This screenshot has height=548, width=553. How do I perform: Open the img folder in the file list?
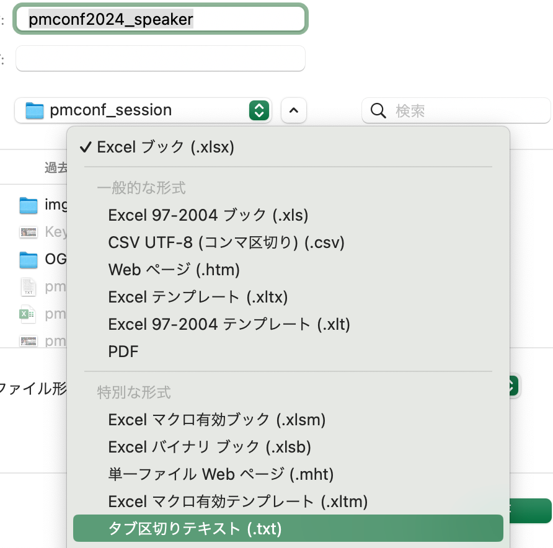pyautogui.click(x=27, y=205)
